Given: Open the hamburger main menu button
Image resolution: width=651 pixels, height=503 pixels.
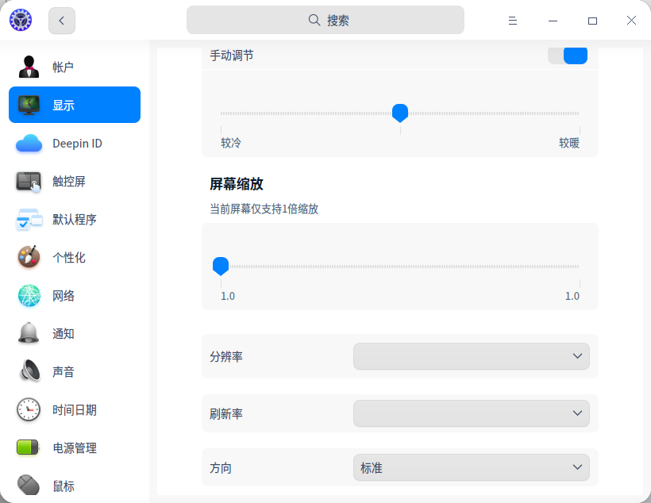Looking at the screenshot, I should (513, 21).
